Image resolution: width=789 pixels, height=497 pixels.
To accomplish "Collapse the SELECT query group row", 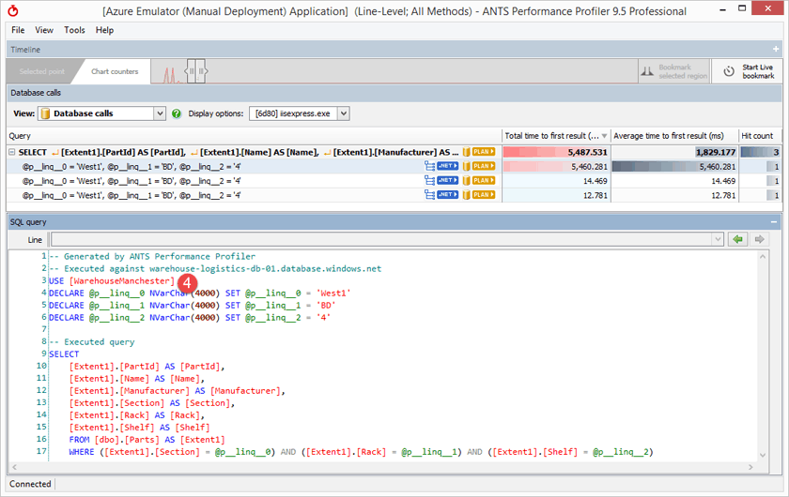I will (x=12, y=152).
